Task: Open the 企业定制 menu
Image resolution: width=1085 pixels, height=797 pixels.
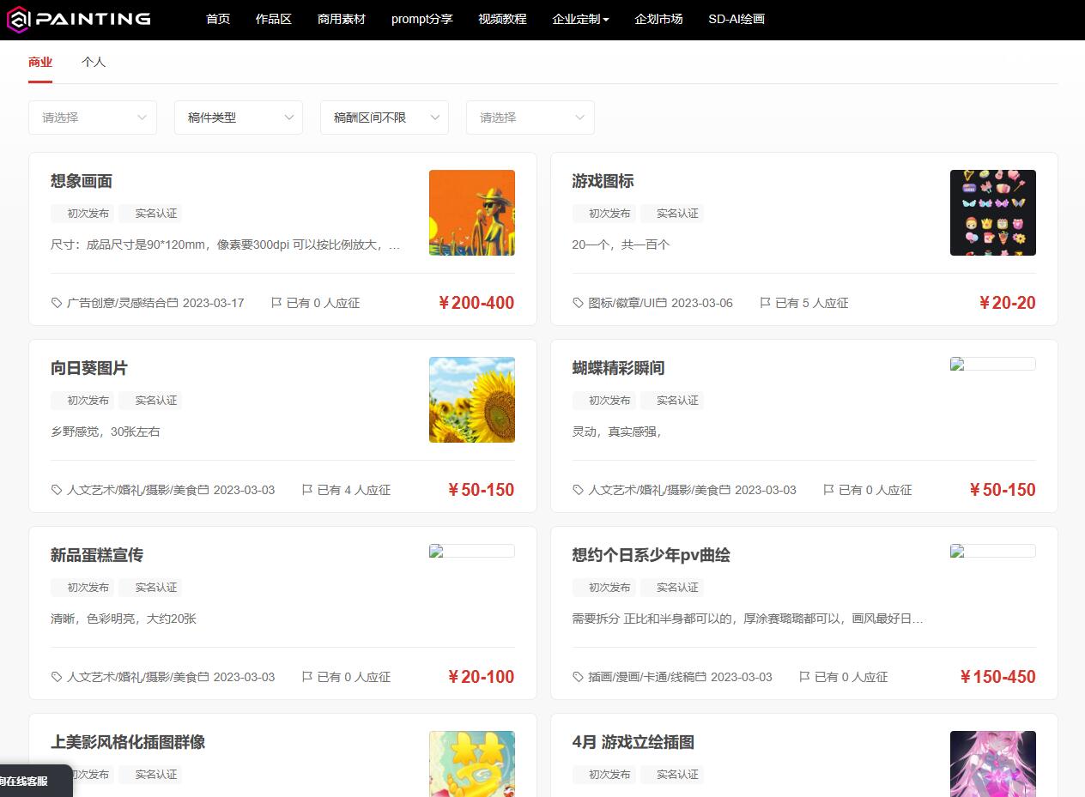Action: pos(580,19)
